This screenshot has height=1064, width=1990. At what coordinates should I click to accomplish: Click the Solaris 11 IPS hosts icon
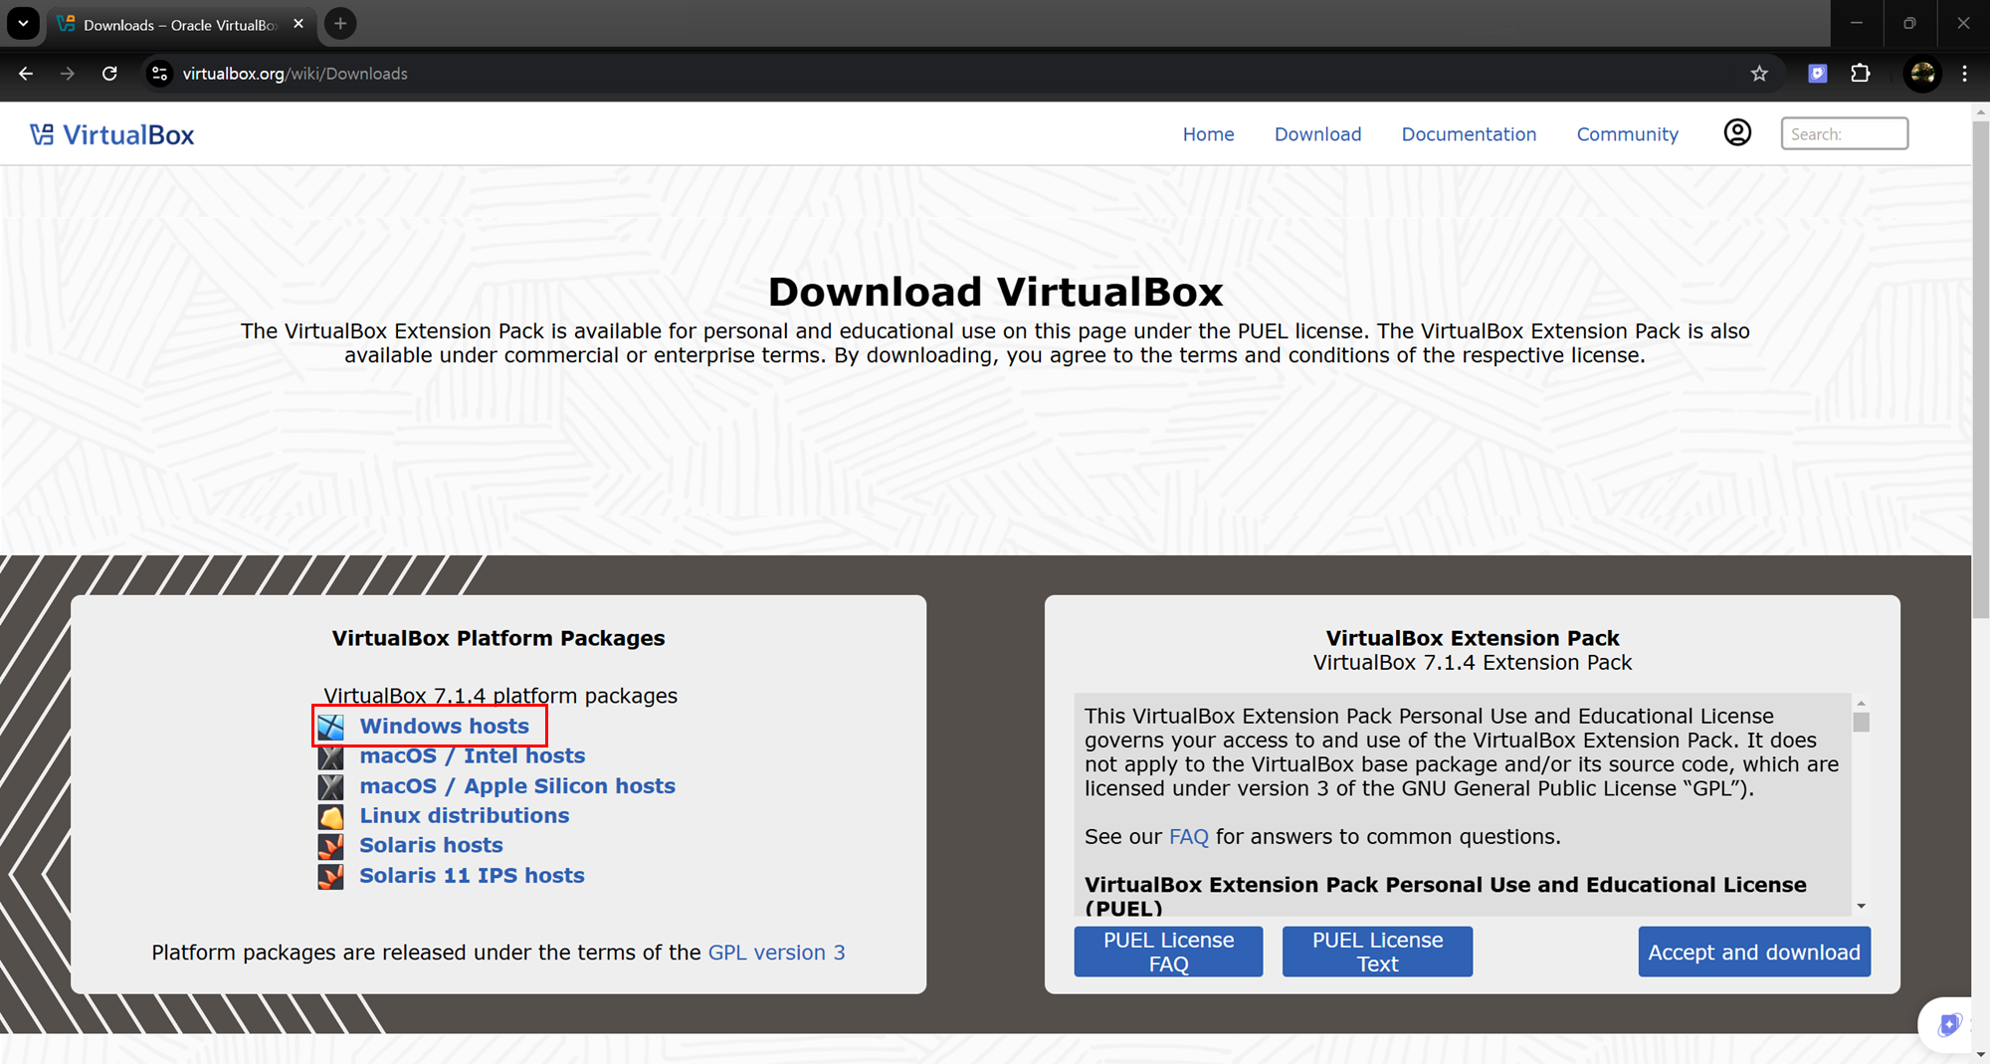click(331, 876)
